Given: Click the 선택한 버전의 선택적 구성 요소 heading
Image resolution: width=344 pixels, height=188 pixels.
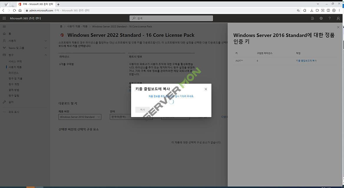Looking at the screenshot, I should (79, 129).
